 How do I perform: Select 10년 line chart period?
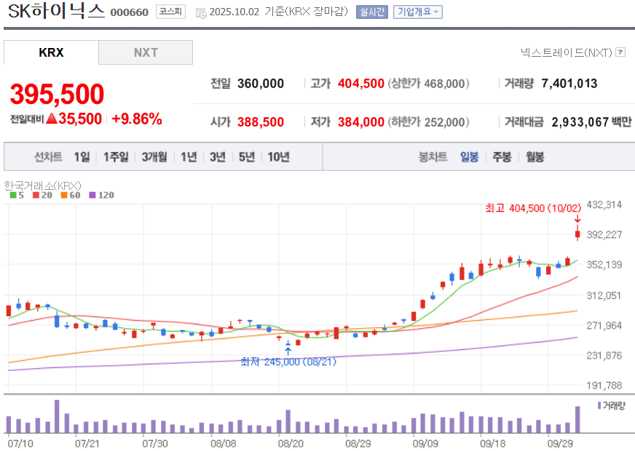[279, 156]
